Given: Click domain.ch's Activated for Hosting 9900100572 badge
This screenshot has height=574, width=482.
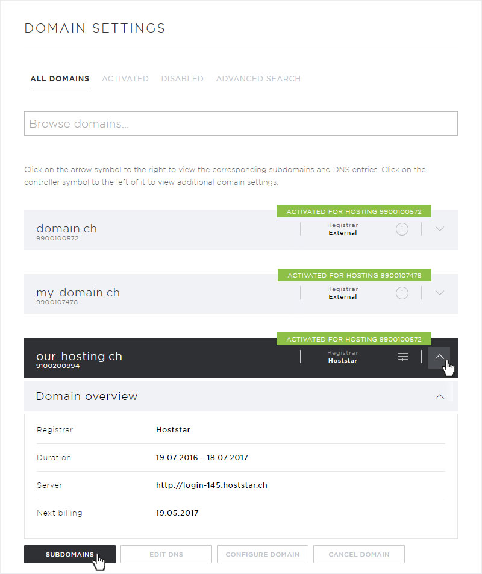Looking at the screenshot, I should (x=354, y=211).
